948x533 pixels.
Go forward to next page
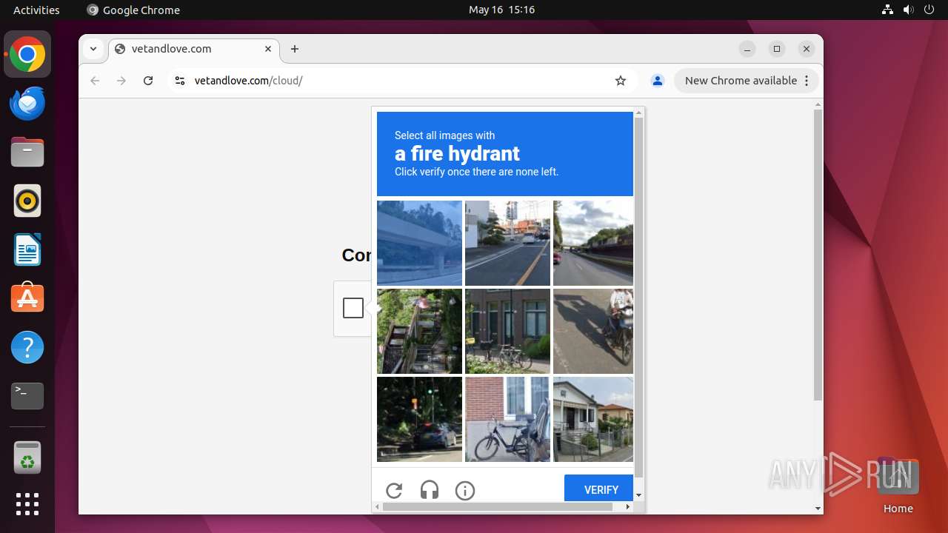[121, 81]
